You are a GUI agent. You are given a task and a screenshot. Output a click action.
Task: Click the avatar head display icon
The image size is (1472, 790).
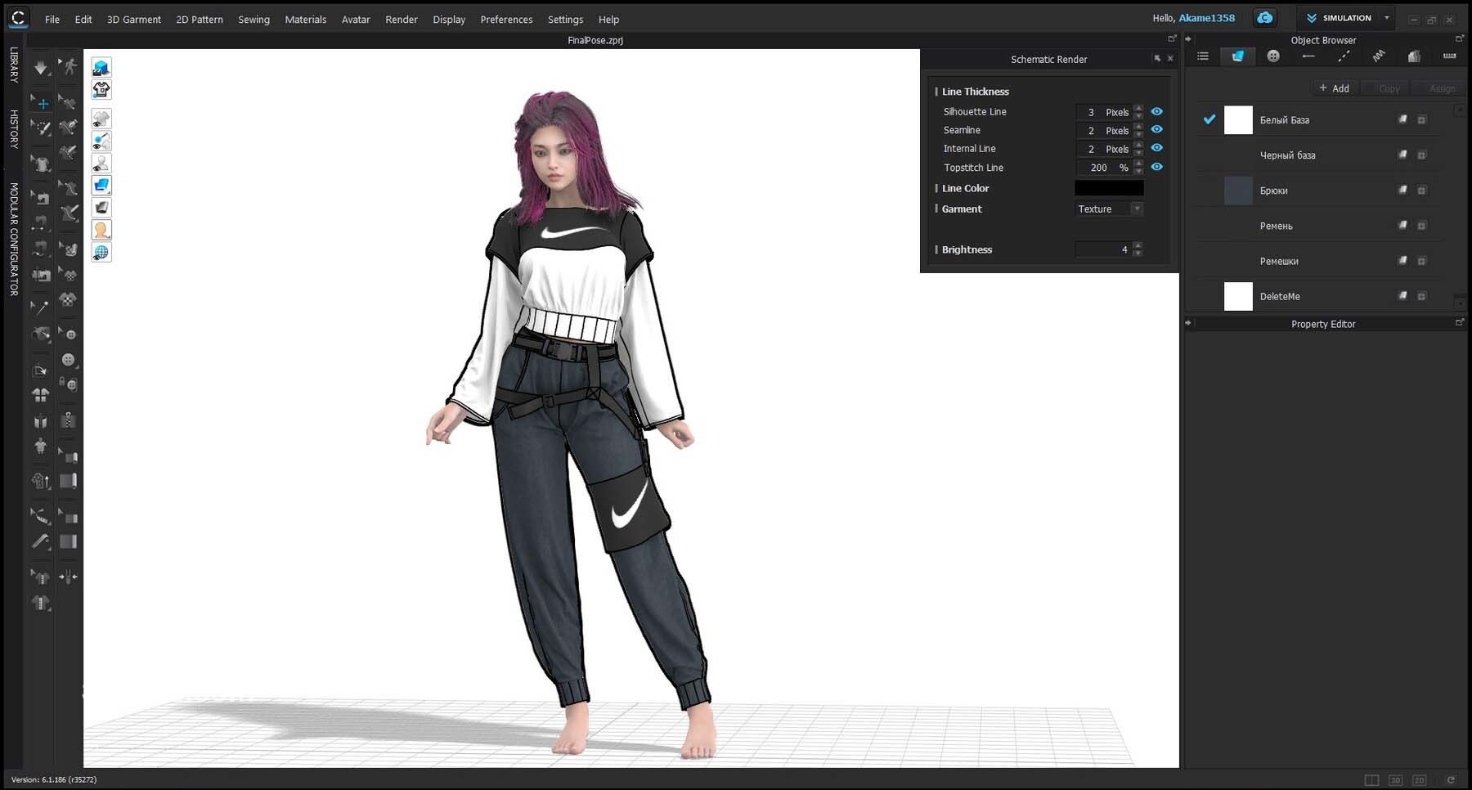101,231
